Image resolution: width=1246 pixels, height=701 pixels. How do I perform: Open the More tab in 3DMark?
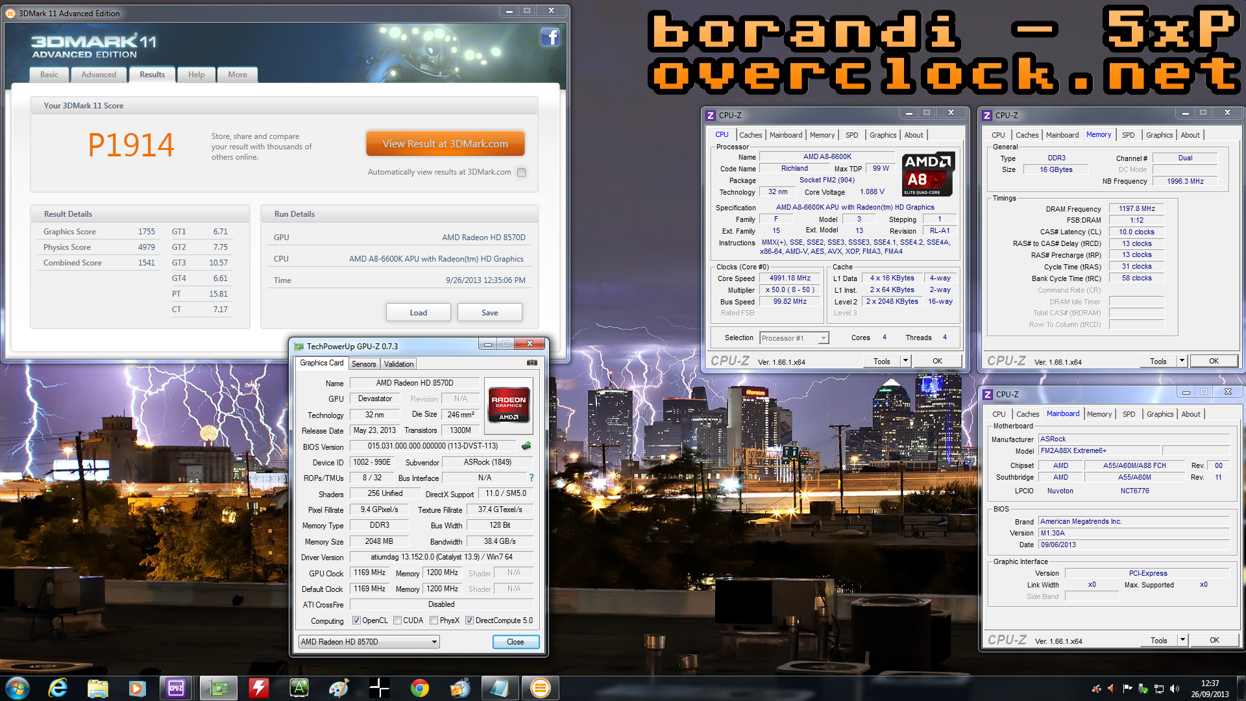[x=238, y=75]
